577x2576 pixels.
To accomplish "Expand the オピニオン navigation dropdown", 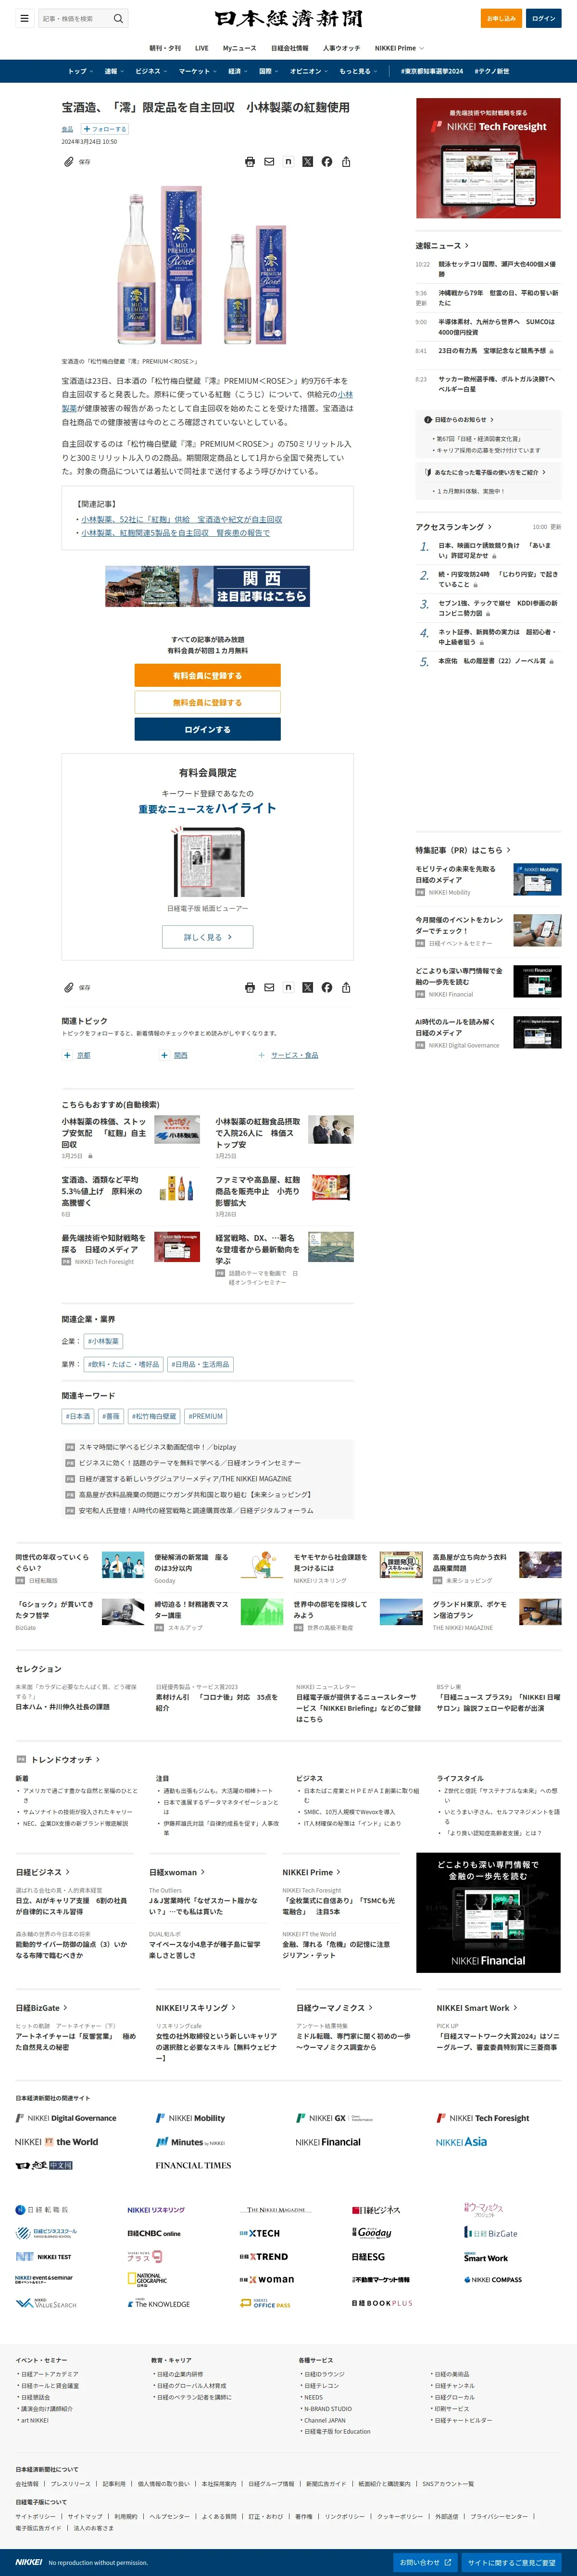I will (309, 71).
